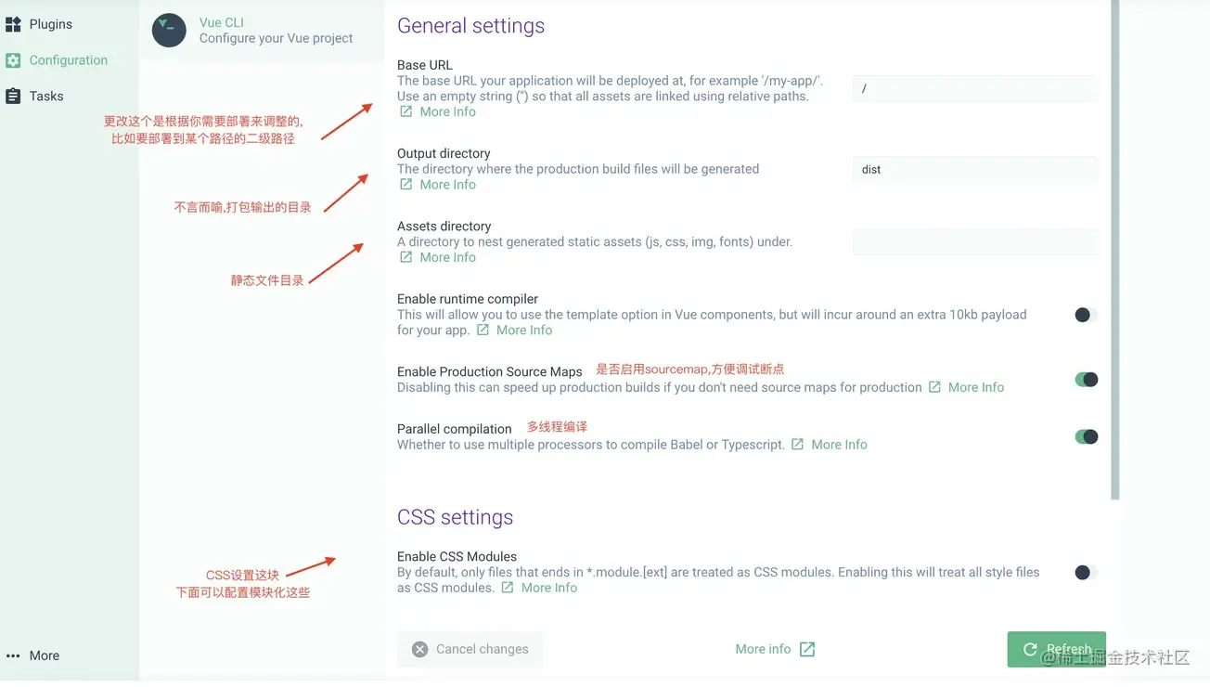Click the Plugins puzzle icon in sidebar
The width and height of the screenshot is (1210, 687).
(13, 24)
